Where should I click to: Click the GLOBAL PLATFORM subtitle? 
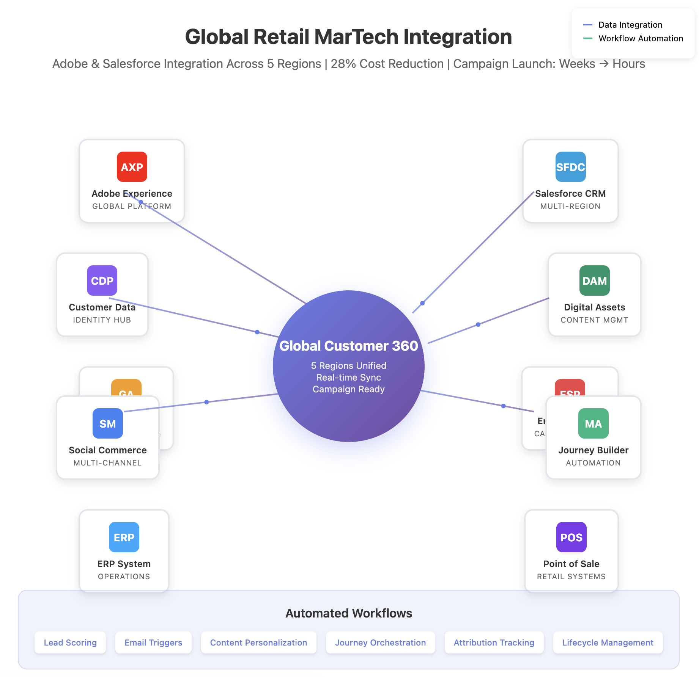(132, 206)
